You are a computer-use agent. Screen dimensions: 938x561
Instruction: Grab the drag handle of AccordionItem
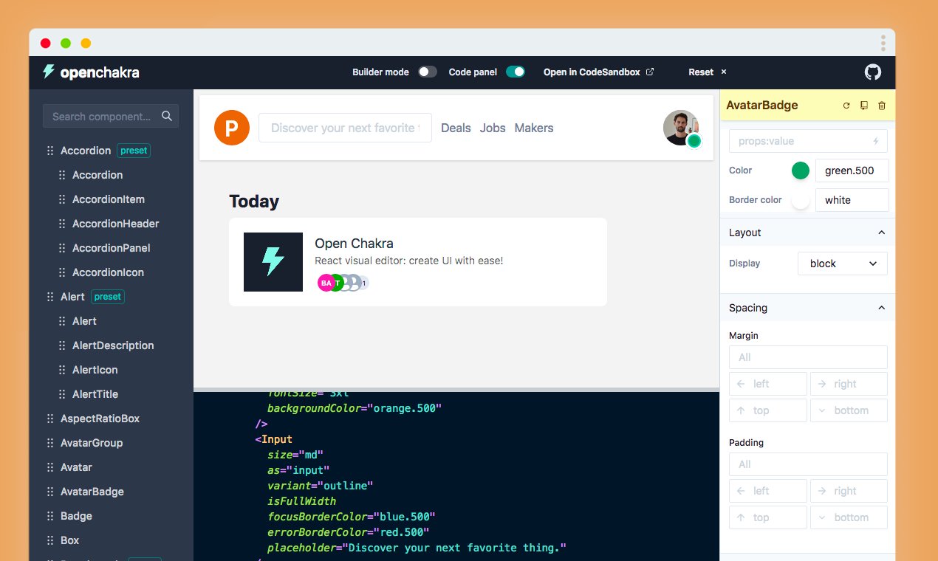[x=62, y=199]
